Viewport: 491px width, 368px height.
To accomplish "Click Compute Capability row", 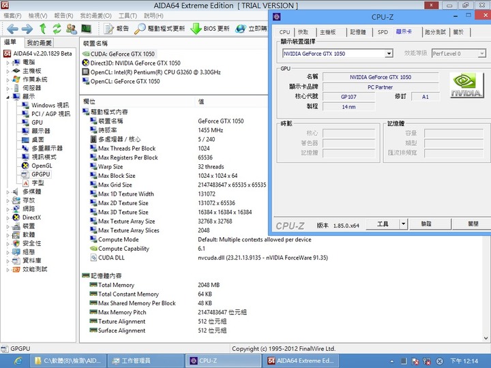I will 123,249.
